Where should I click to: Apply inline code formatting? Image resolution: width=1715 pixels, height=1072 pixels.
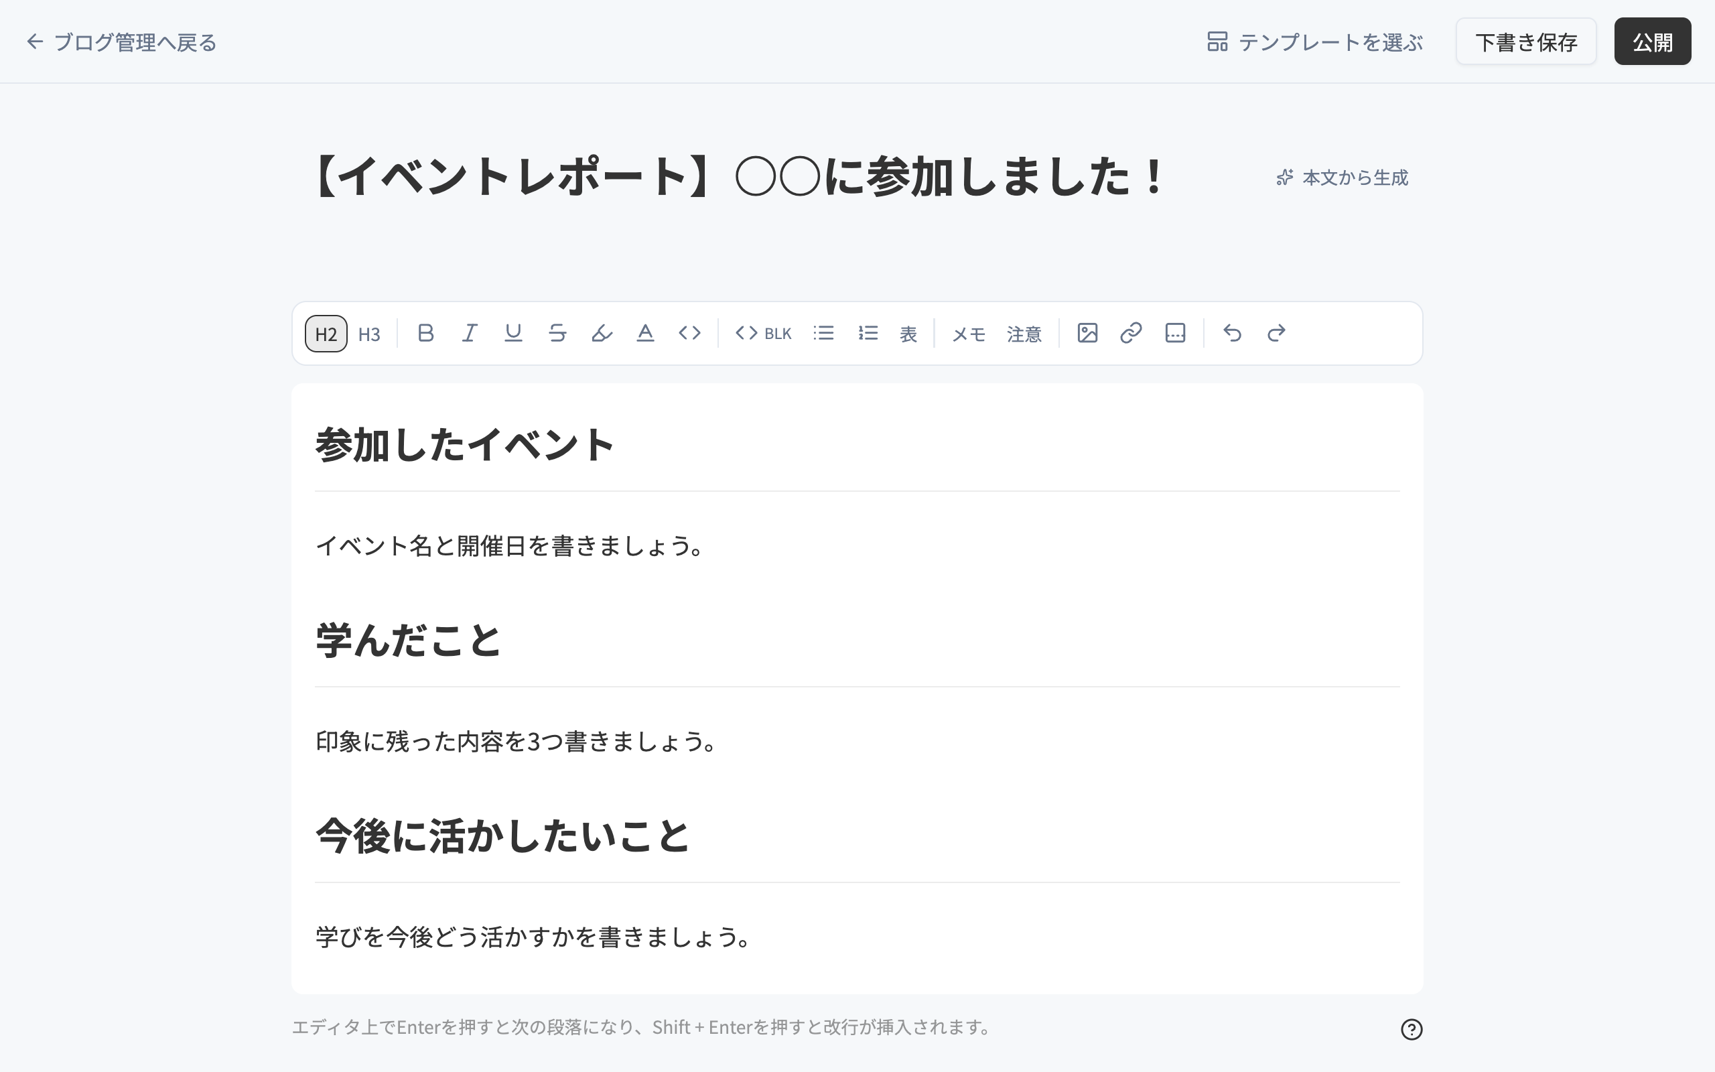(x=689, y=333)
